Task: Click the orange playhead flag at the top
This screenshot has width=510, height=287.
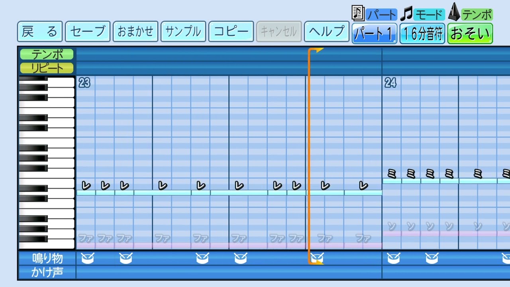Action: pos(317,50)
